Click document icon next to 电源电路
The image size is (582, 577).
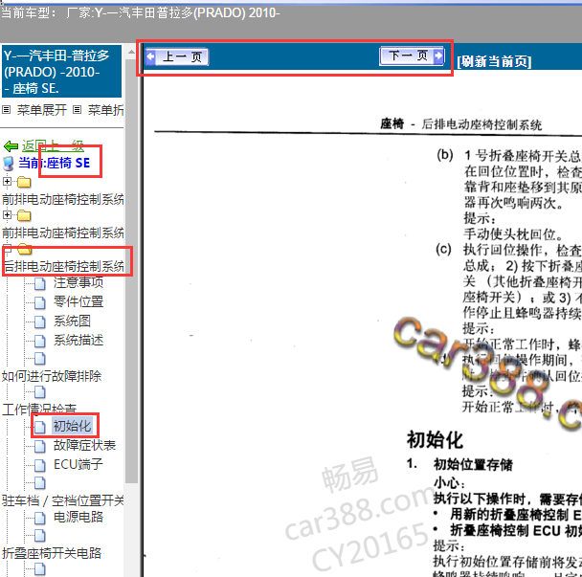(x=39, y=518)
